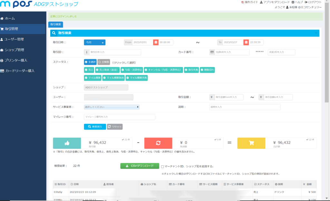Viewport: 330px width, 201px height.
Task: Click the green CSVダウンロード button
Action: (x=140, y=166)
